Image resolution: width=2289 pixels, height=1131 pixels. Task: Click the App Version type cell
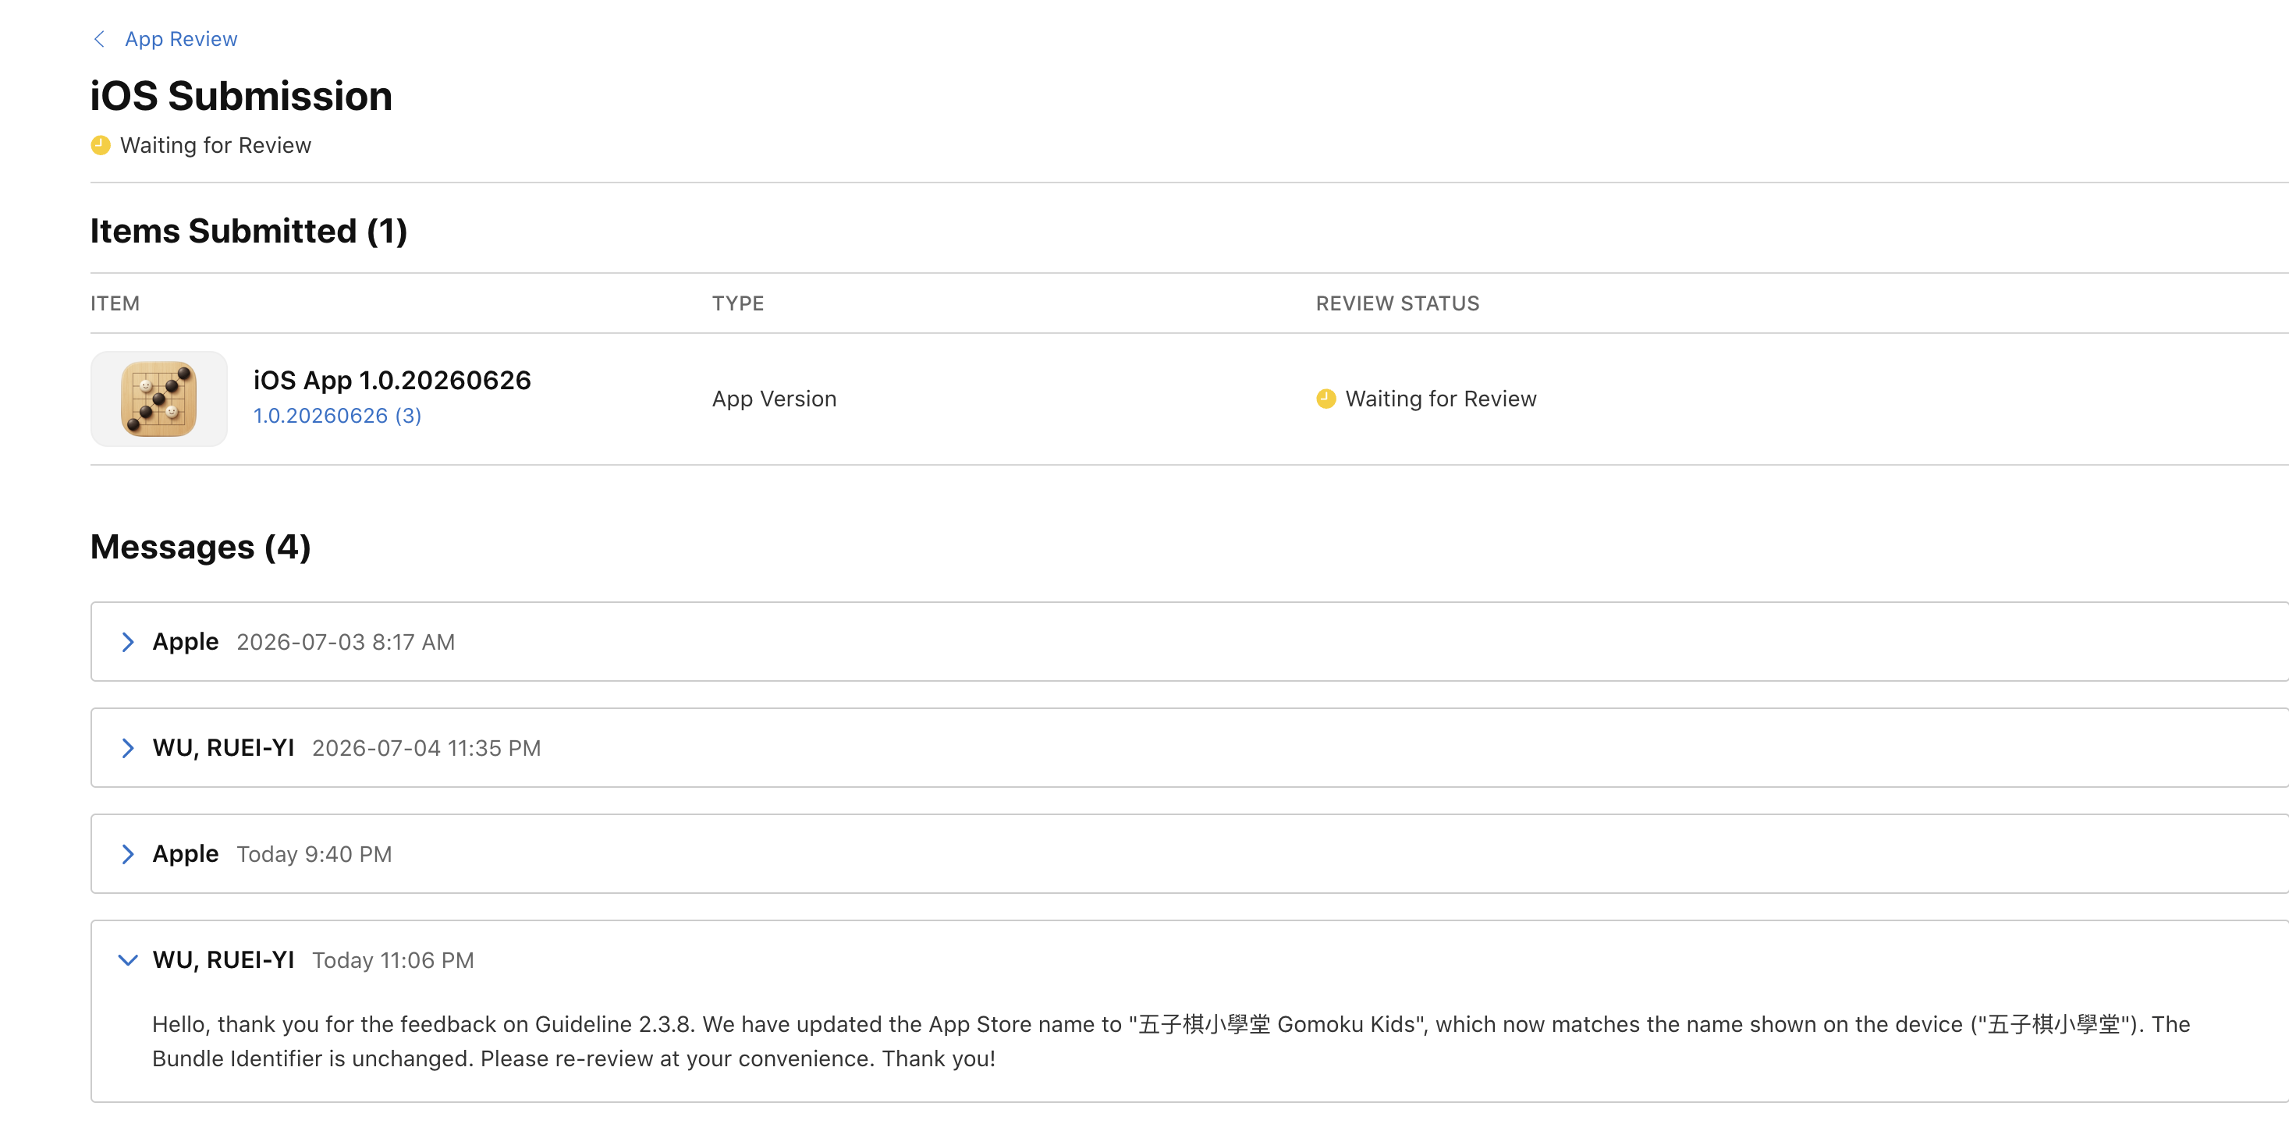pyautogui.click(x=774, y=399)
